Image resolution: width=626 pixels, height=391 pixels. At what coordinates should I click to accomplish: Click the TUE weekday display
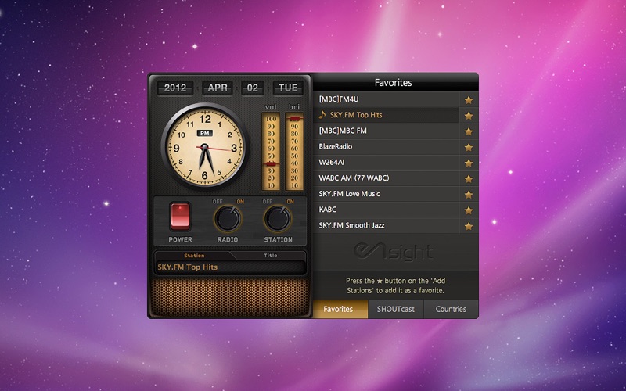288,88
